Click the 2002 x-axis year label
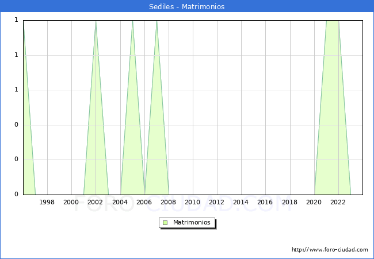 pos(96,202)
